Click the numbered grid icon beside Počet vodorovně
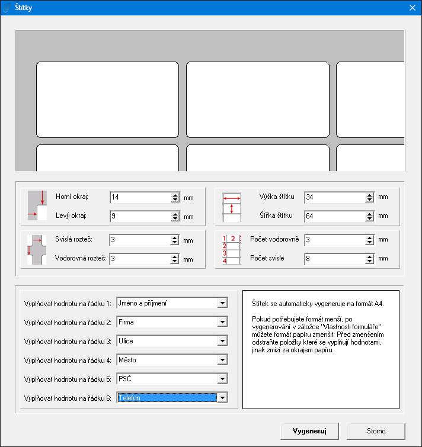Viewport: 422px width, 447px height. pyautogui.click(x=232, y=249)
